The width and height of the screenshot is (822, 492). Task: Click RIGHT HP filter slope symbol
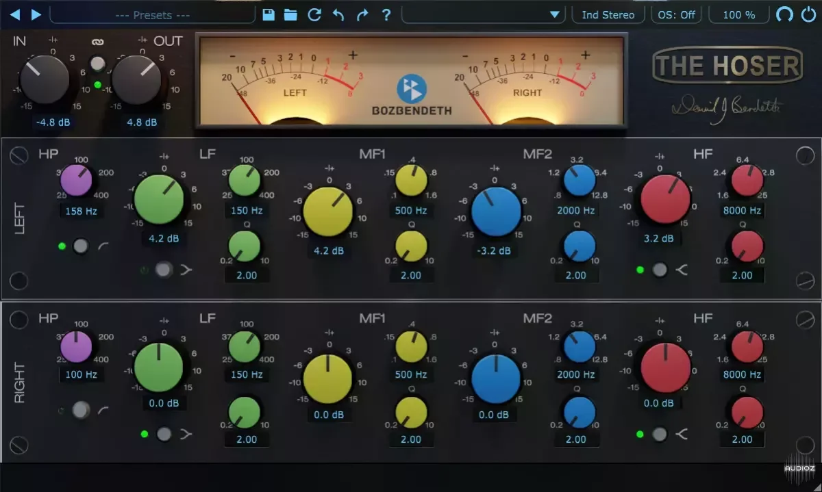click(103, 410)
